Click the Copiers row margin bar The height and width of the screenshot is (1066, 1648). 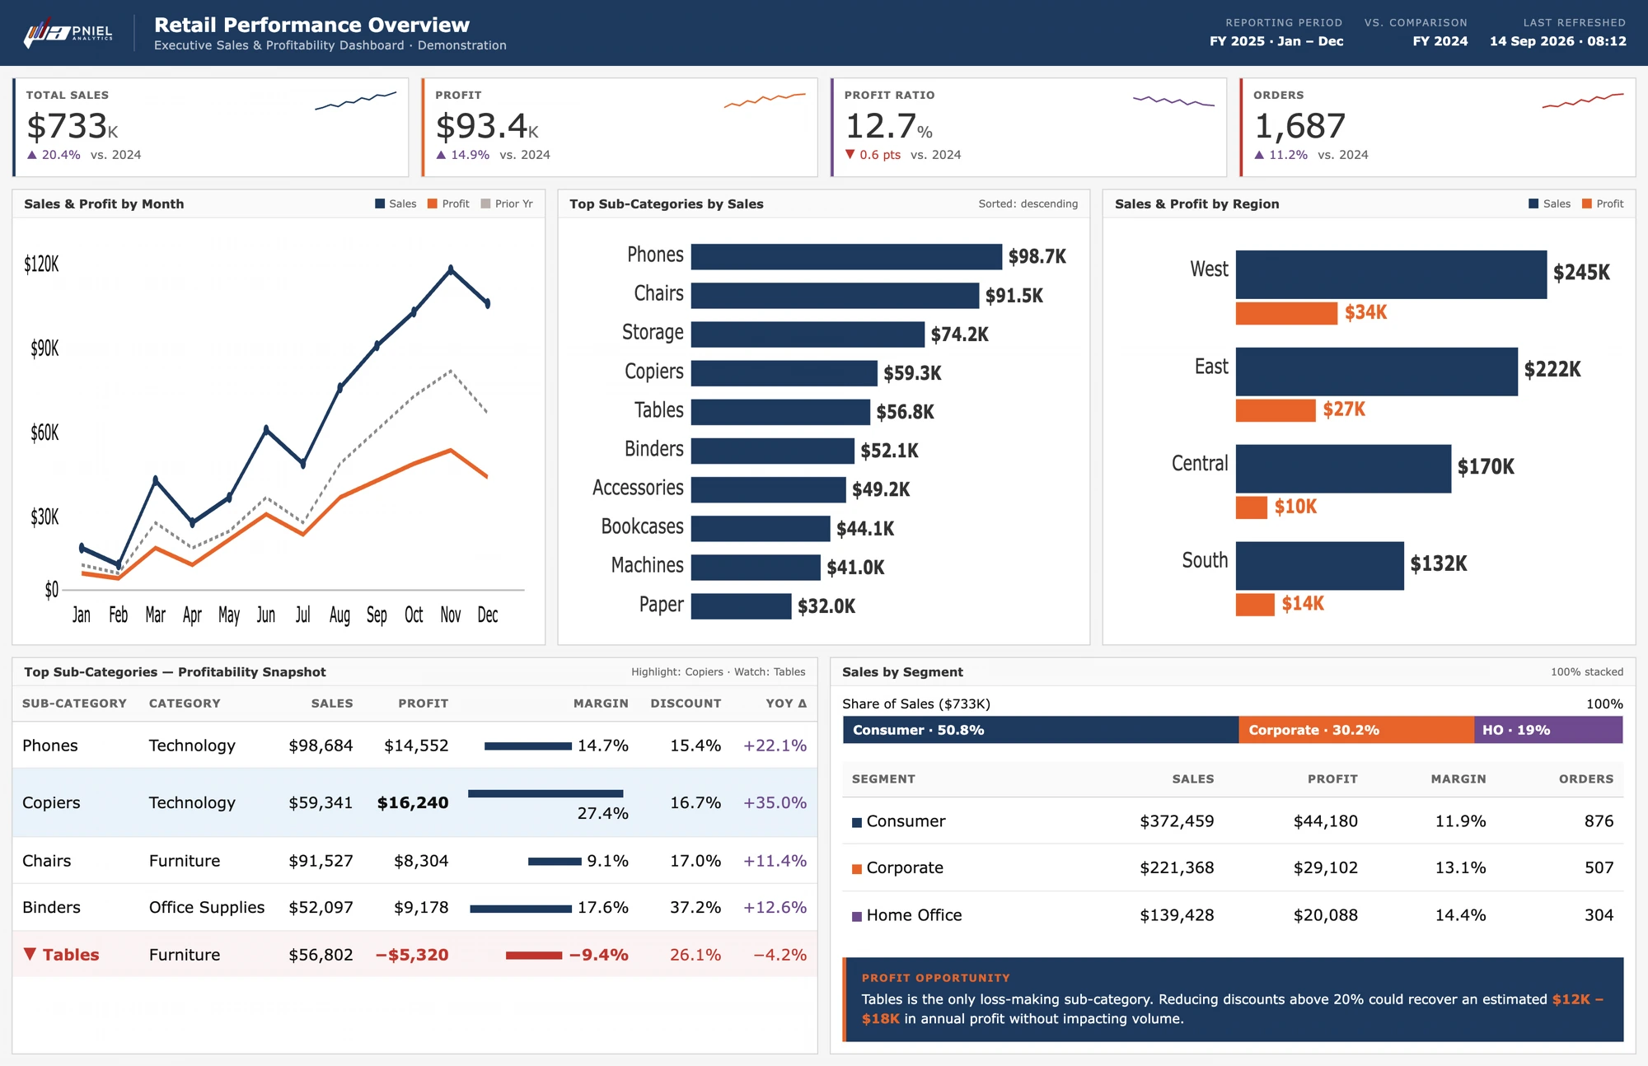pos(545,793)
